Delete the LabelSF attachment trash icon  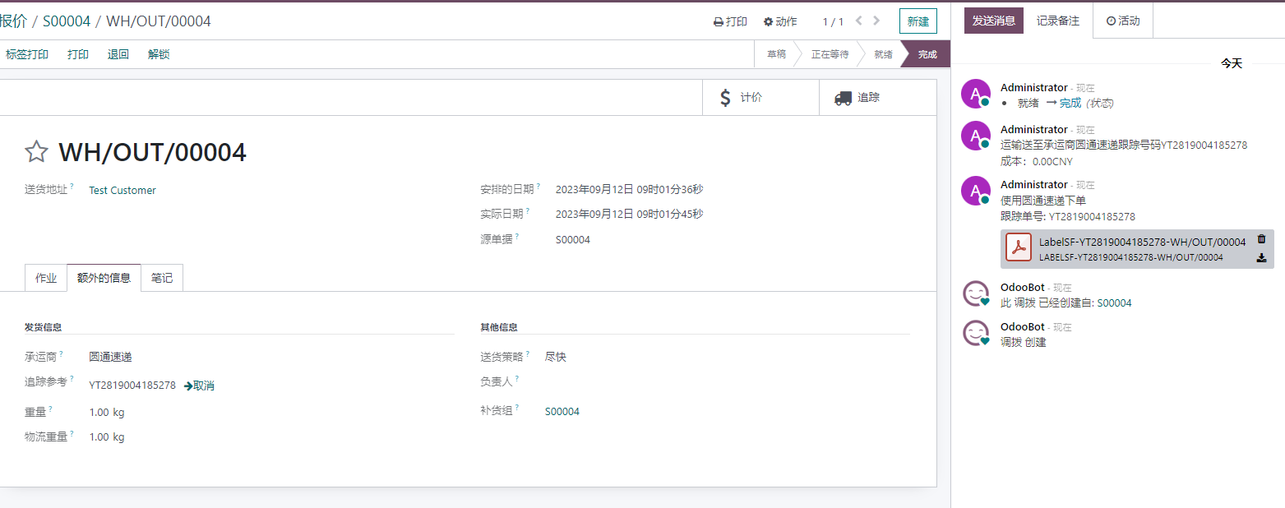[1261, 239]
